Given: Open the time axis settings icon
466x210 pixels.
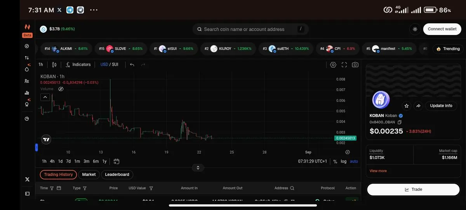Looking at the screenshot, I should [x=348, y=152].
